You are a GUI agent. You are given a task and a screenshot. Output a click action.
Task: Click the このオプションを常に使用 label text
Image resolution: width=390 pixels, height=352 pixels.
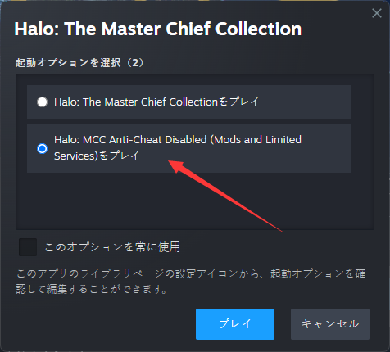[x=112, y=247]
